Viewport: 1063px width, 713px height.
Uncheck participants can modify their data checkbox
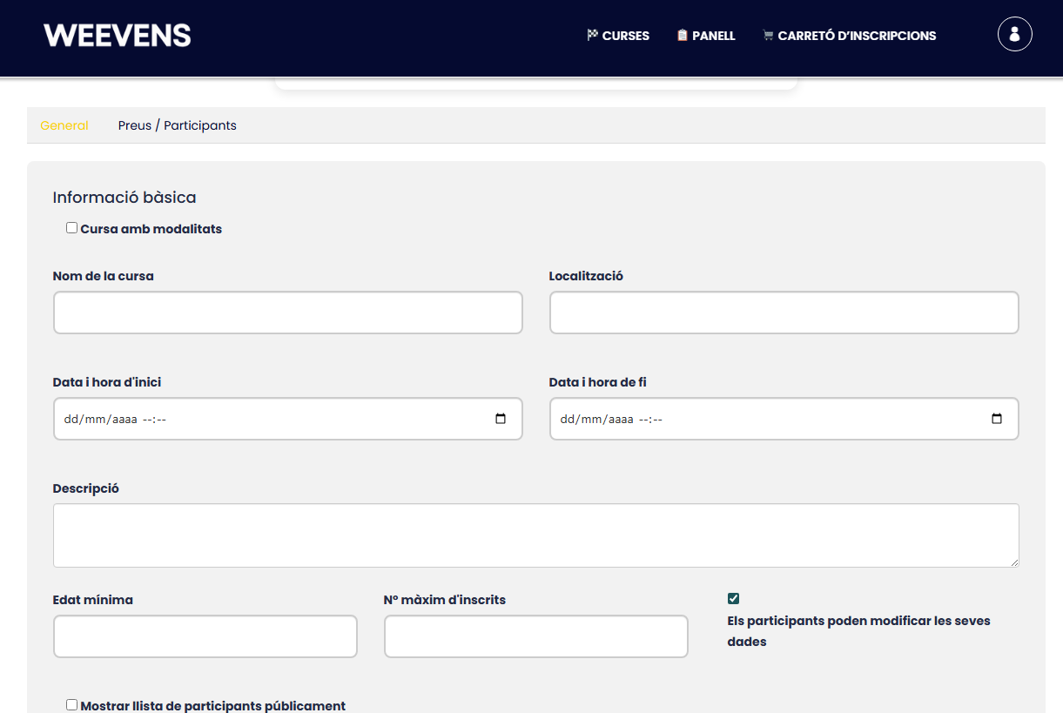pyautogui.click(x=734, y=598)
